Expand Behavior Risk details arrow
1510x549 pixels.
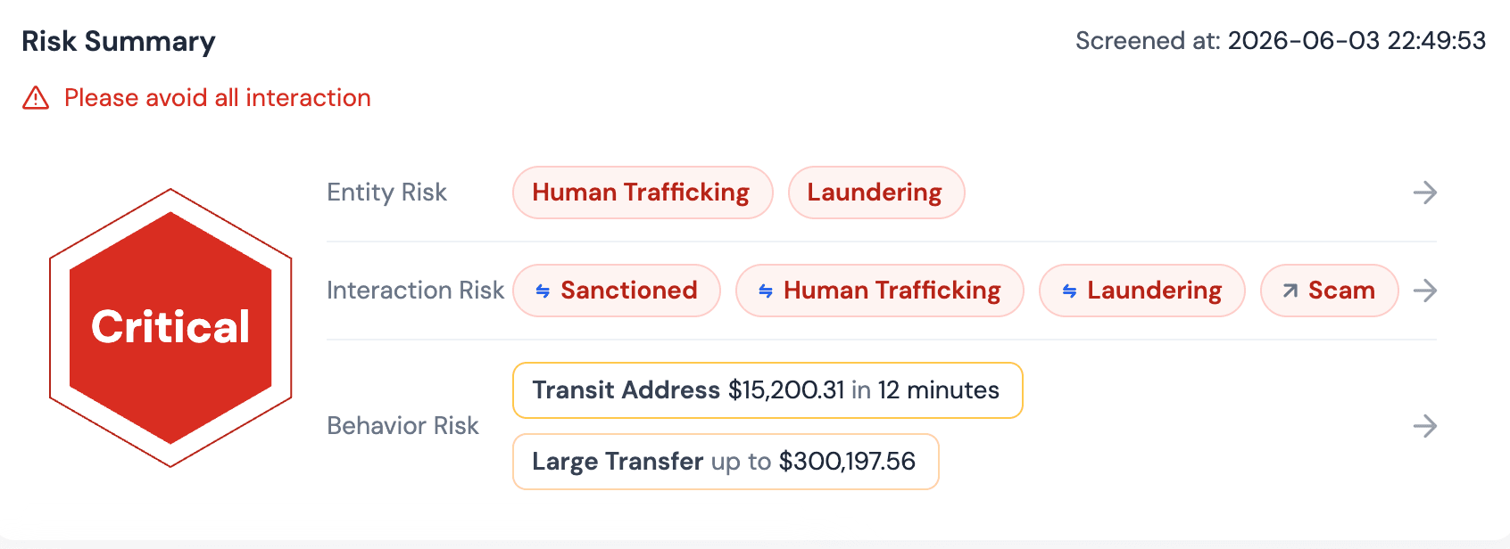1425,426
